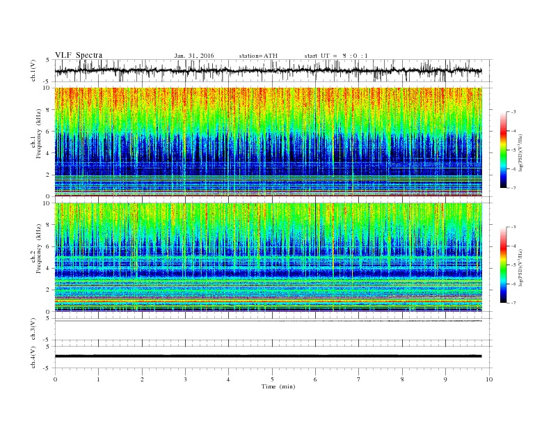Viewport: 551px width, 426px height.
Task: Select the "ch.3(V)" axis label
Action: pos(33,329)
